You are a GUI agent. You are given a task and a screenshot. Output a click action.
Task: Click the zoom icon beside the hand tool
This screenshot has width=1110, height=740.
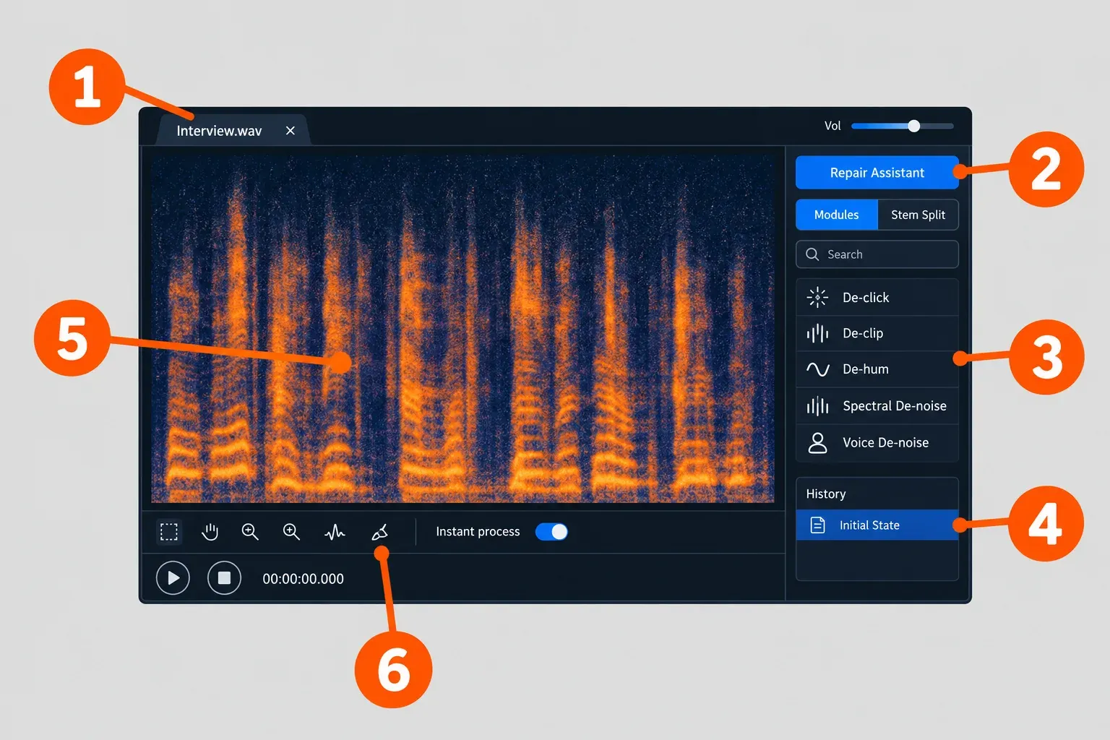(250, 532)
